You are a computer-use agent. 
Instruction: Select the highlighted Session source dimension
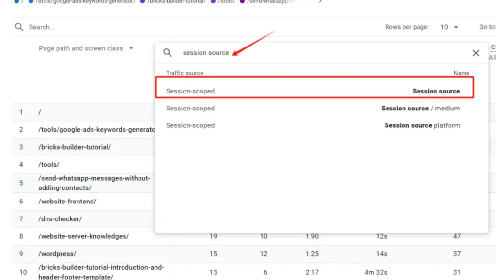coord(314,91)
